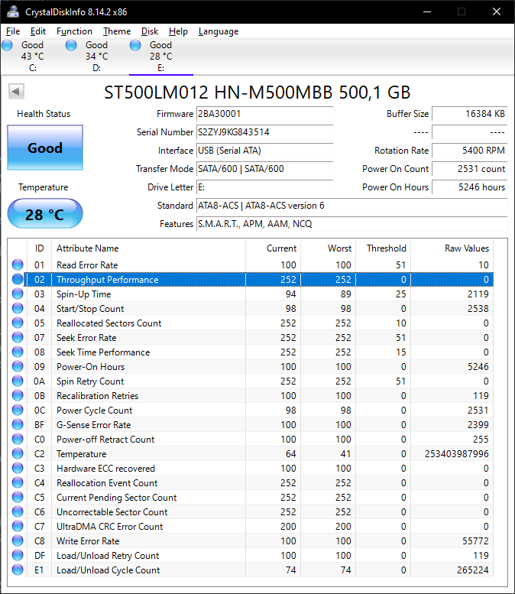Screen dimensions: 515x594
Task: Click the Drive Letter field
Action: click(x=264, y=187)
